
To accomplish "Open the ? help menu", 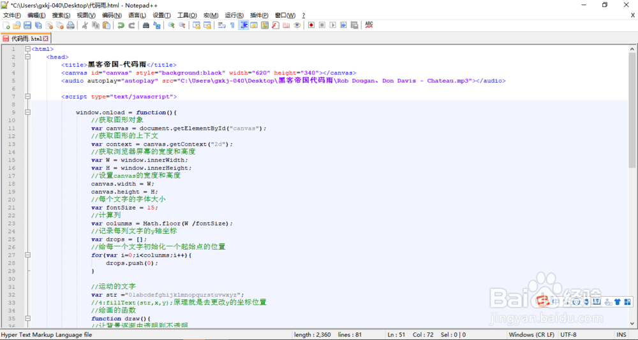I will click(304, 15).
